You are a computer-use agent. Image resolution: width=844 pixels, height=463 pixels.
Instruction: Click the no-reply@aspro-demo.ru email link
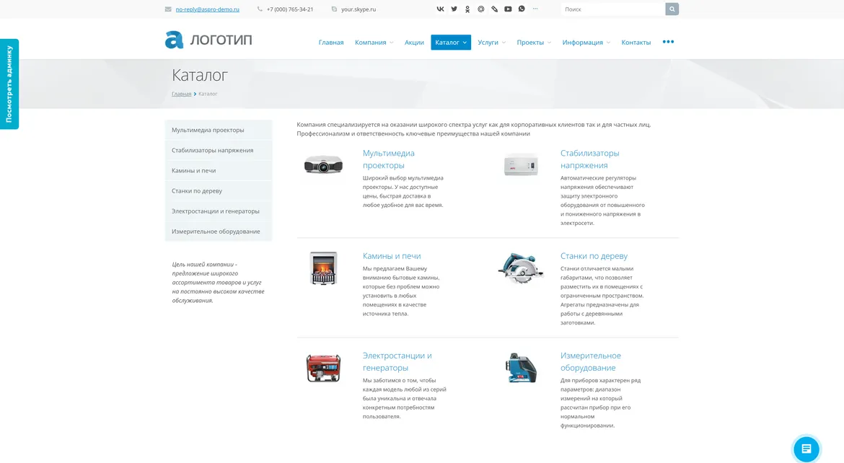pos(207,9)
